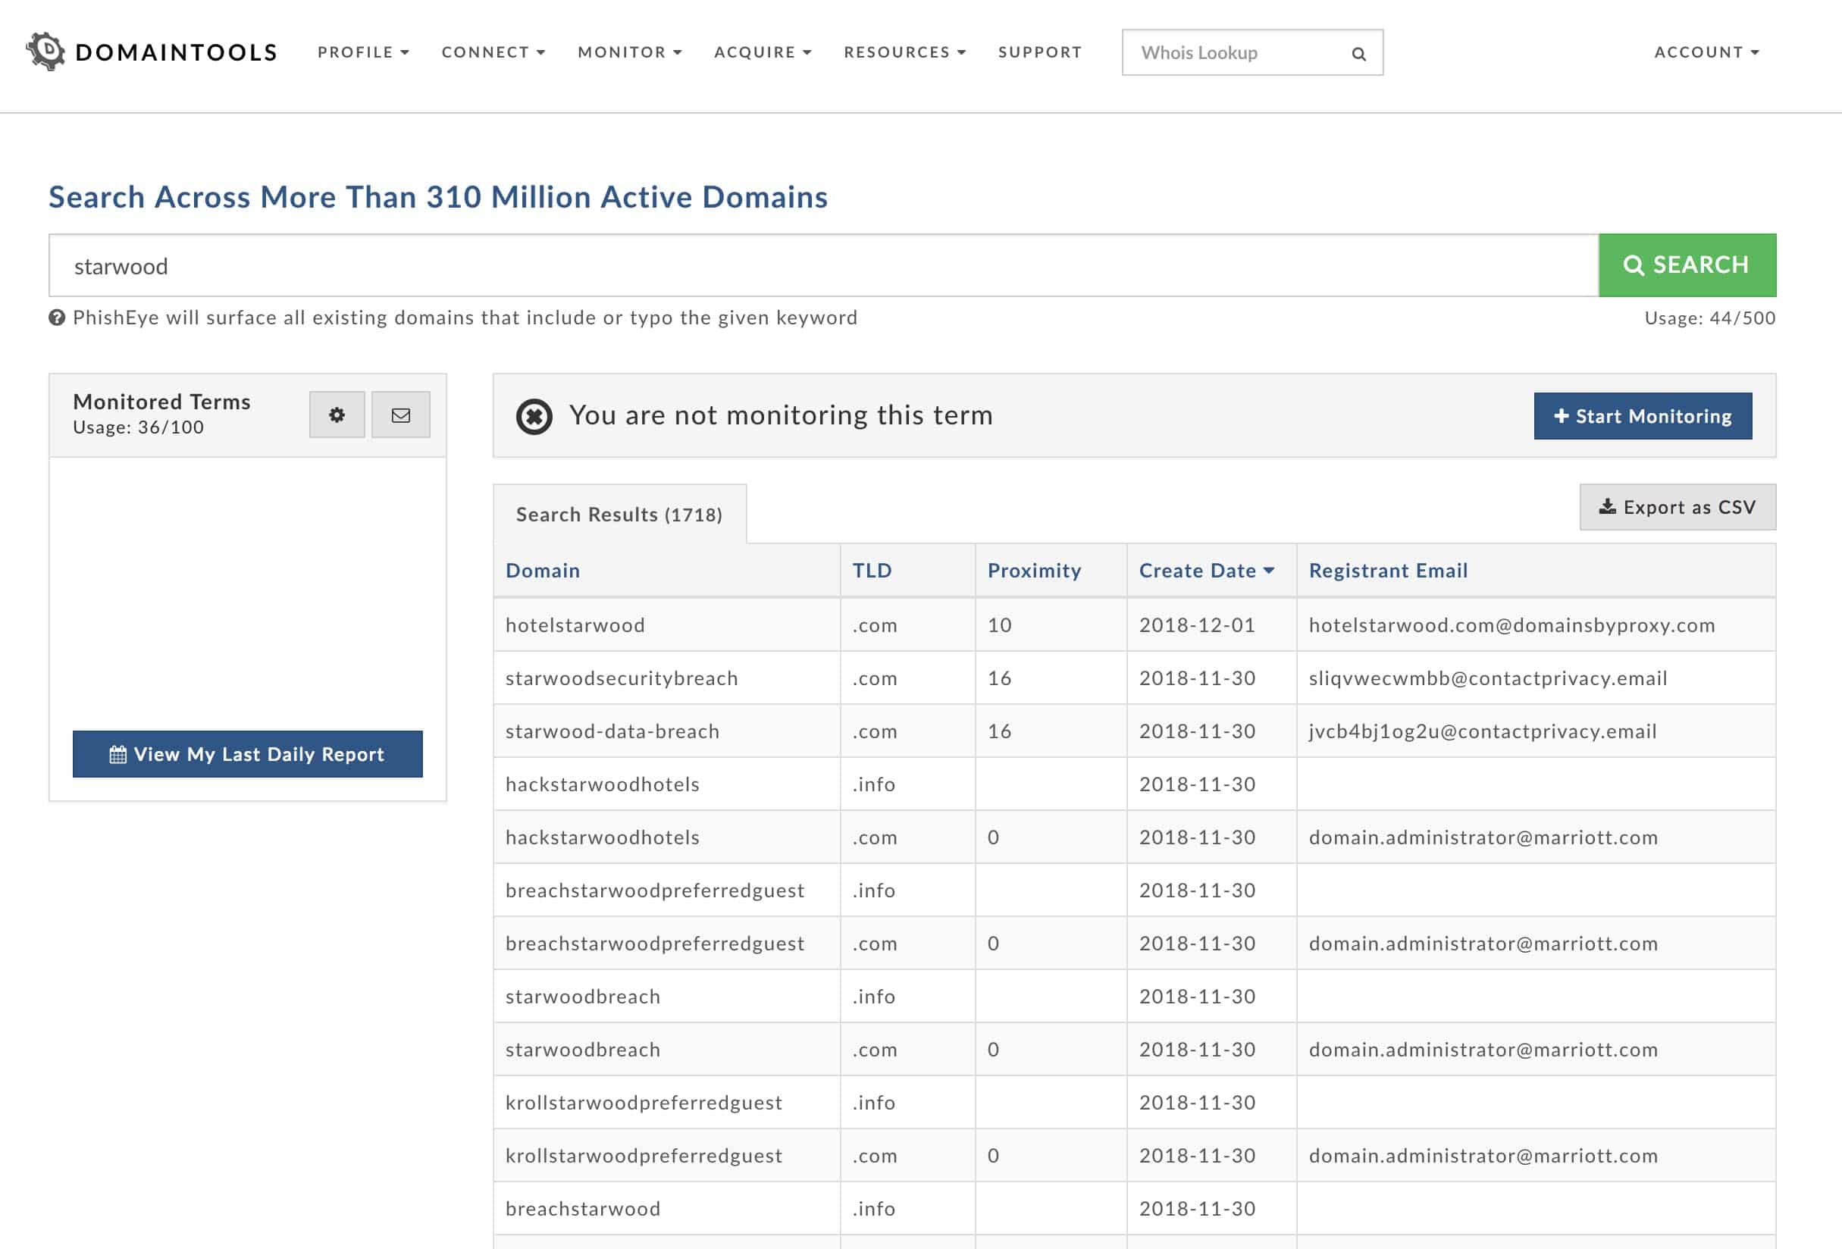1842x1249 pixels.
Task: Go to the Support page
Action: pyautogui.click(x=1040, y=52)
